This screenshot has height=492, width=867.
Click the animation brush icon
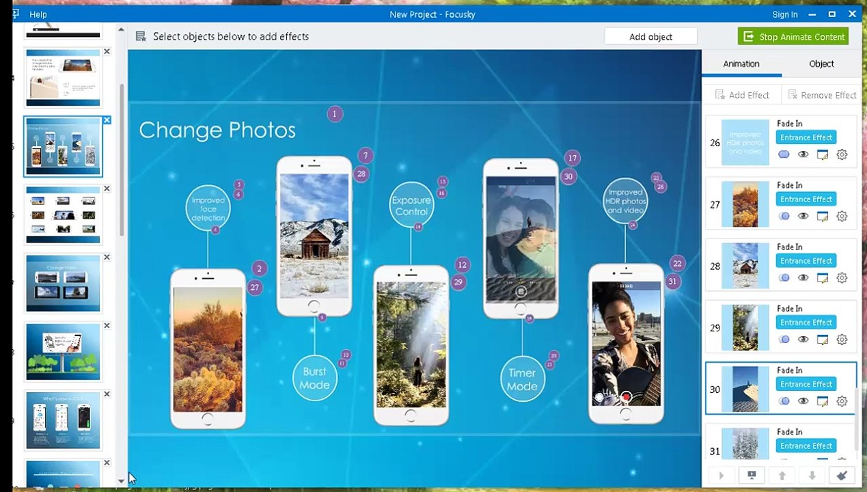(x=842, y=476)
